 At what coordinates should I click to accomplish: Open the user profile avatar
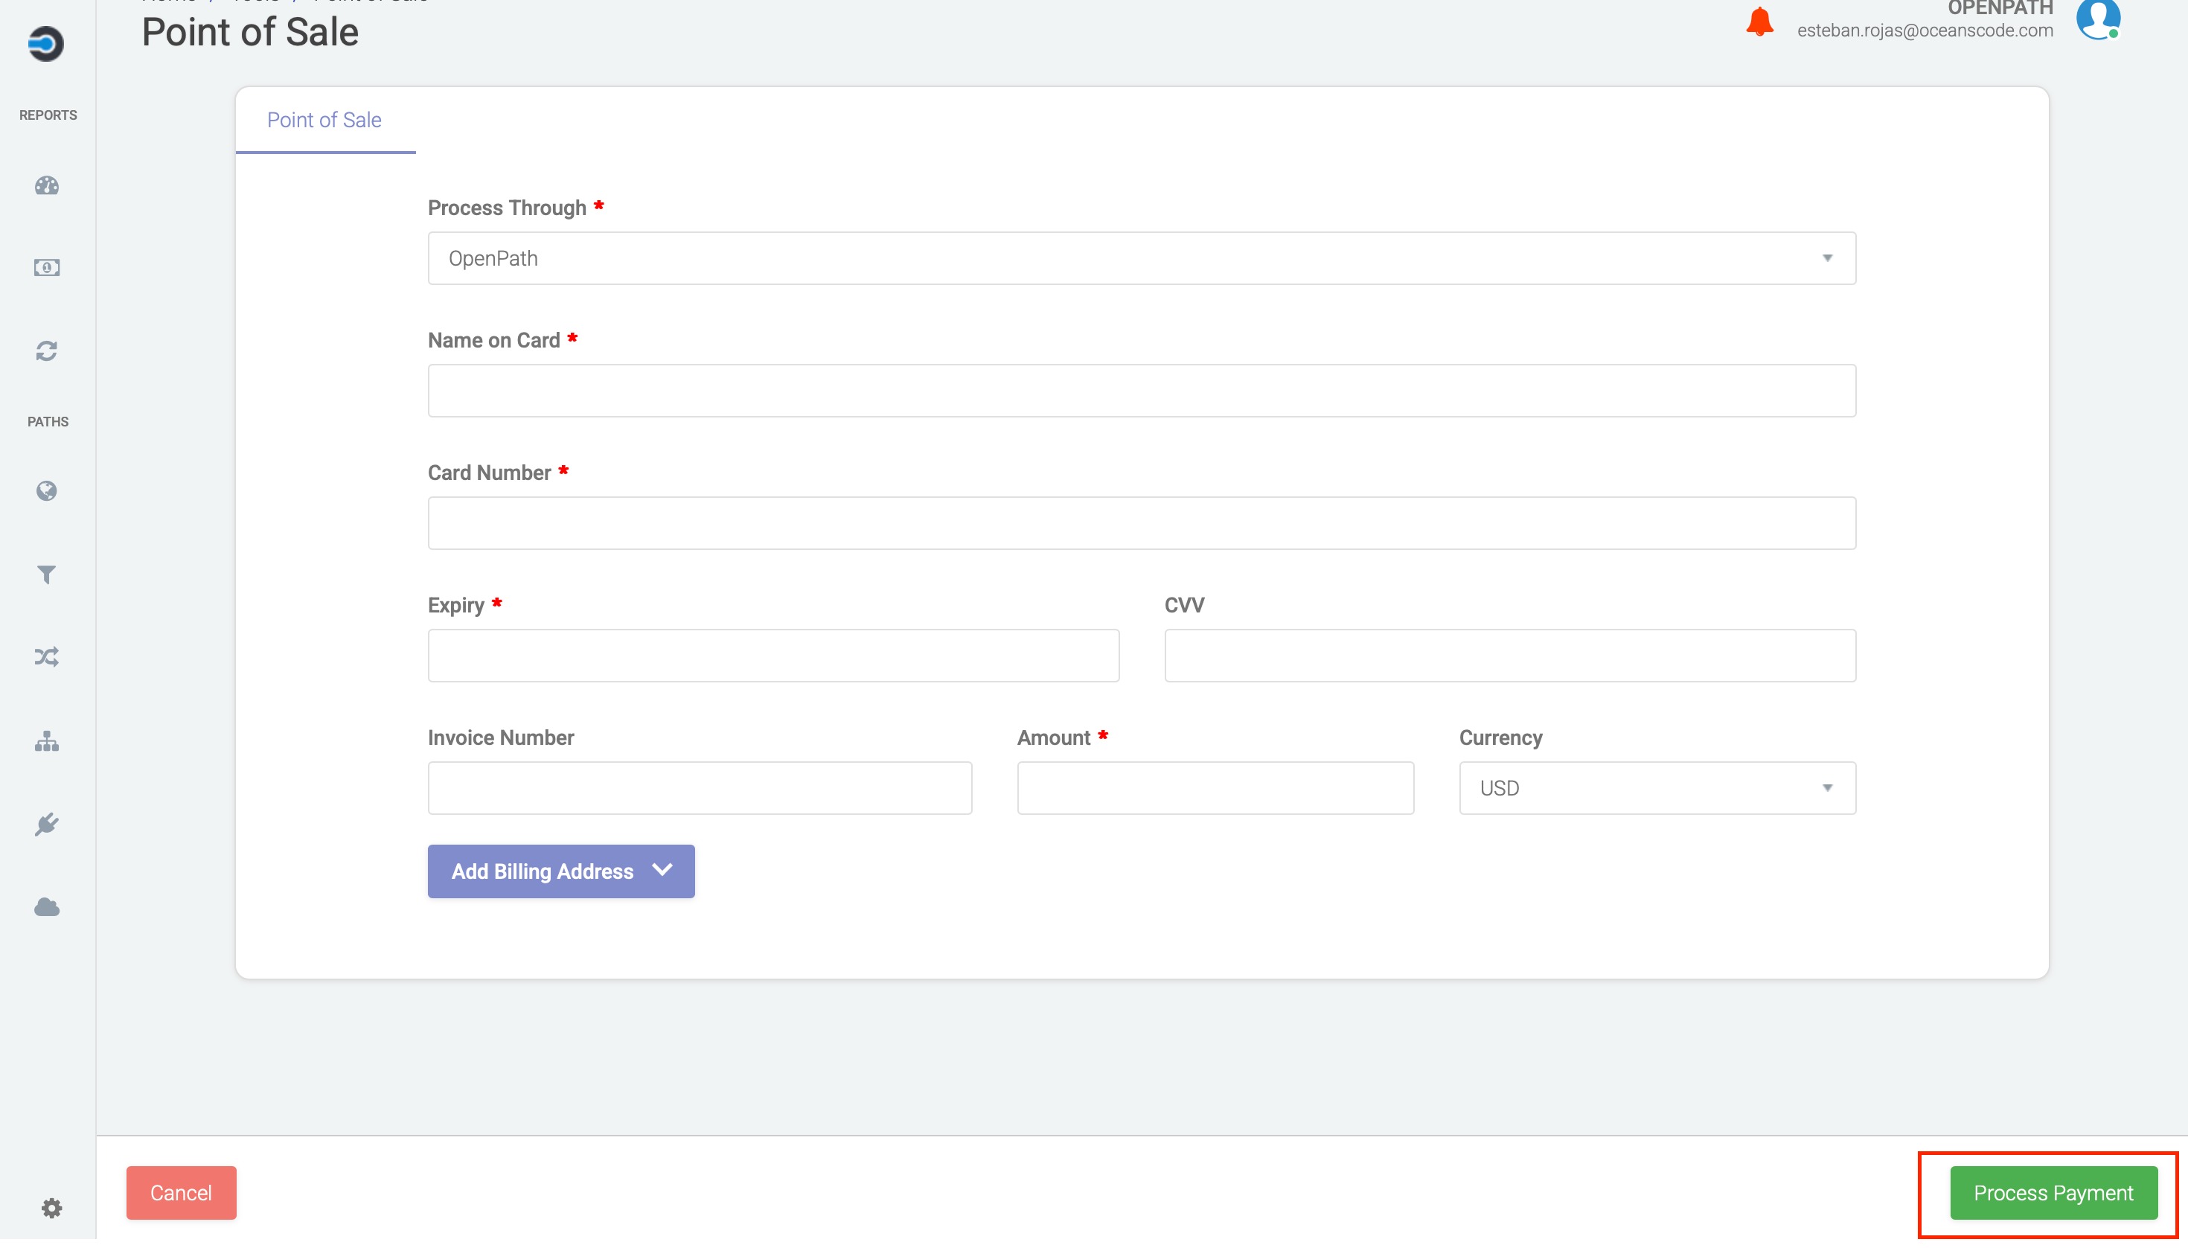tap(2098, 19)
